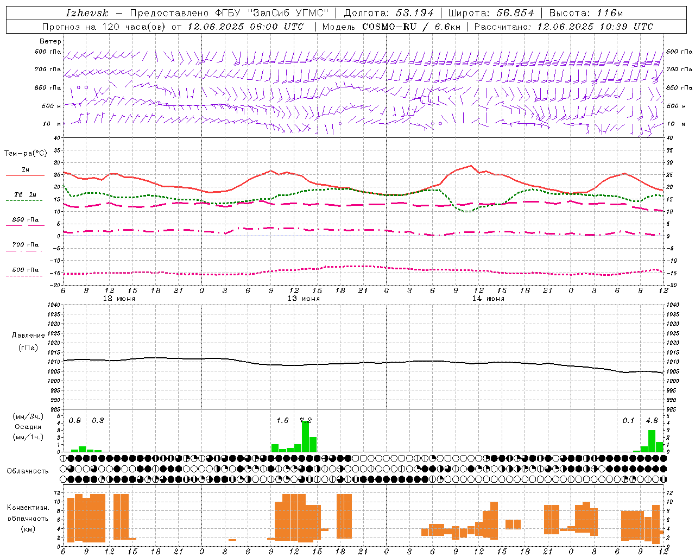Click the 'Td 2м' dew point legend entry
This screenshot has width=695, height=556.
point(26,194)
